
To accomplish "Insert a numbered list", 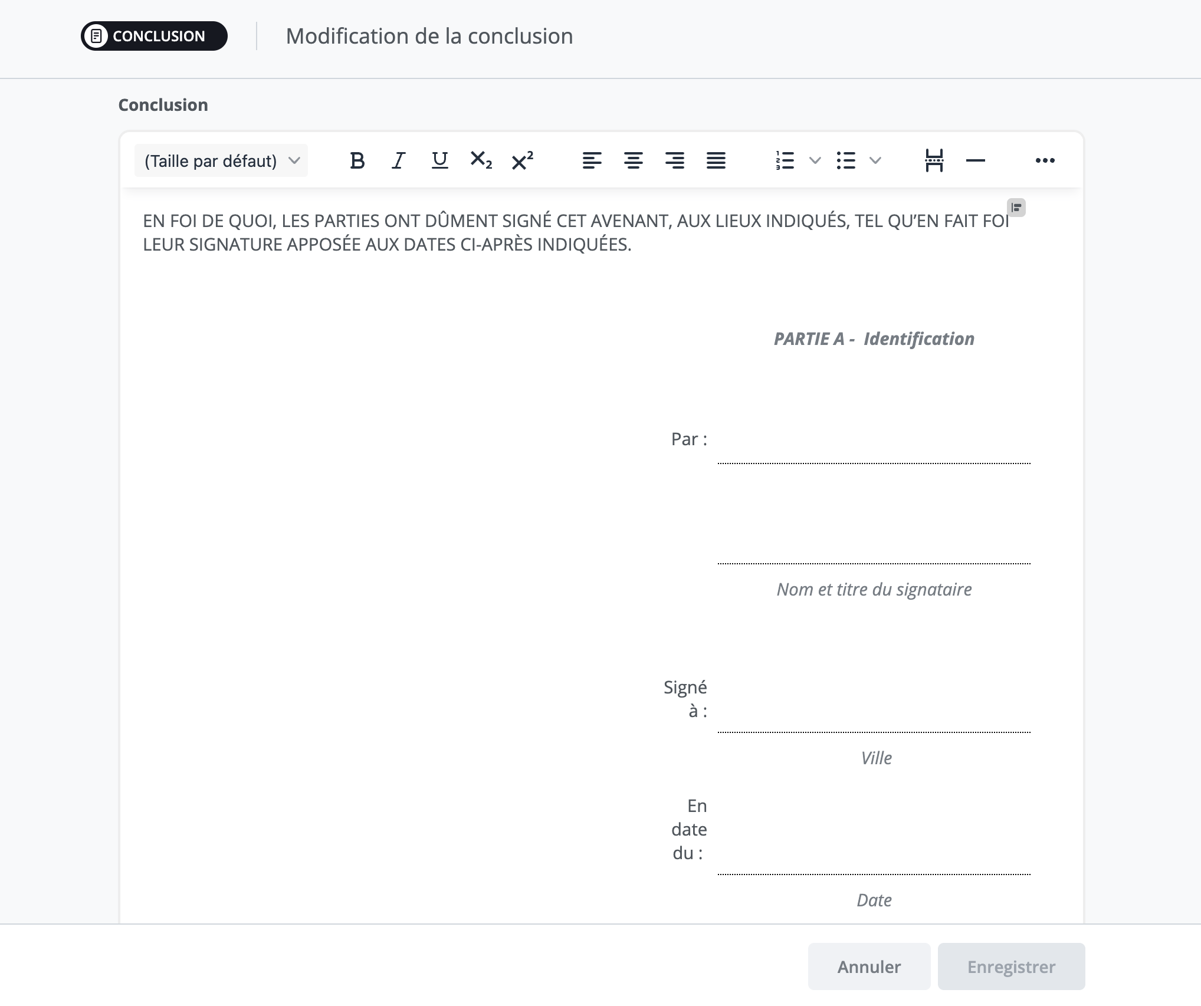I will point(785,160).
